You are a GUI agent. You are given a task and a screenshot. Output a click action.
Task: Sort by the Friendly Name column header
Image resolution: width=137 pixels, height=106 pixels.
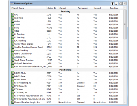point(29,8)
